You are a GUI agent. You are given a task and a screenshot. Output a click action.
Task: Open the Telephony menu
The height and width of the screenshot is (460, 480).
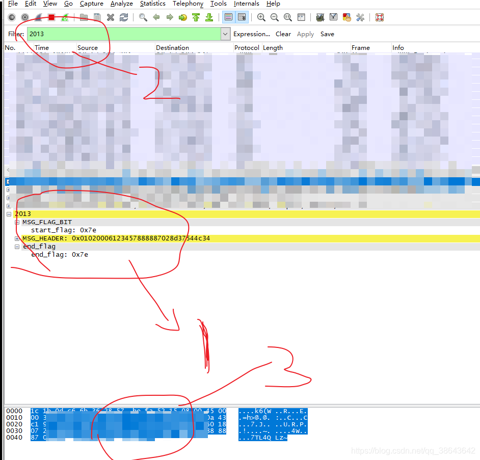(188, 4)
